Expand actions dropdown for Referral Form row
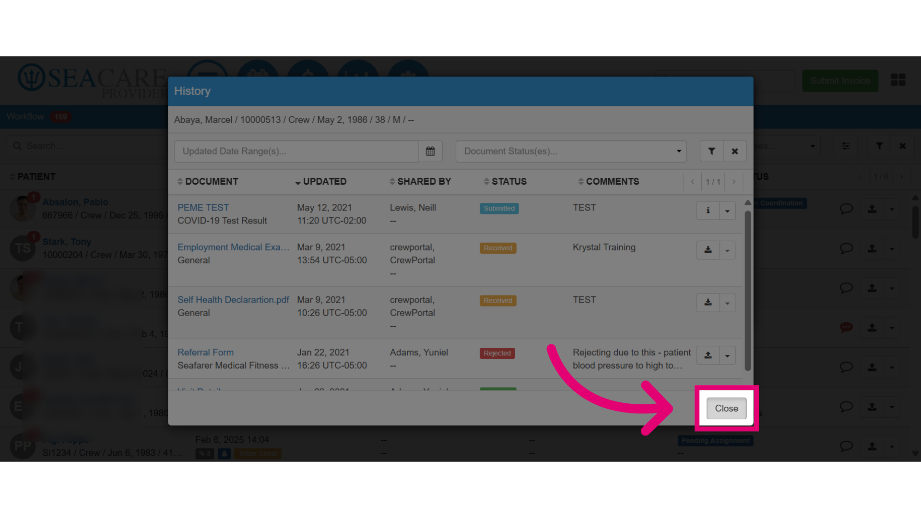The height and width of the screenshot is (518, 921). (x=727, y=355)
